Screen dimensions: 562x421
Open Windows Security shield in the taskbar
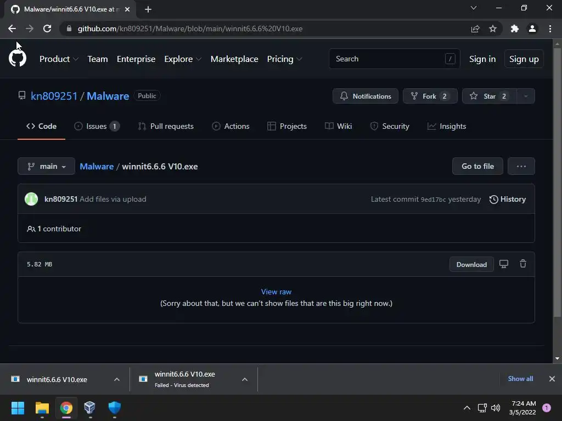tap(114, 408)
